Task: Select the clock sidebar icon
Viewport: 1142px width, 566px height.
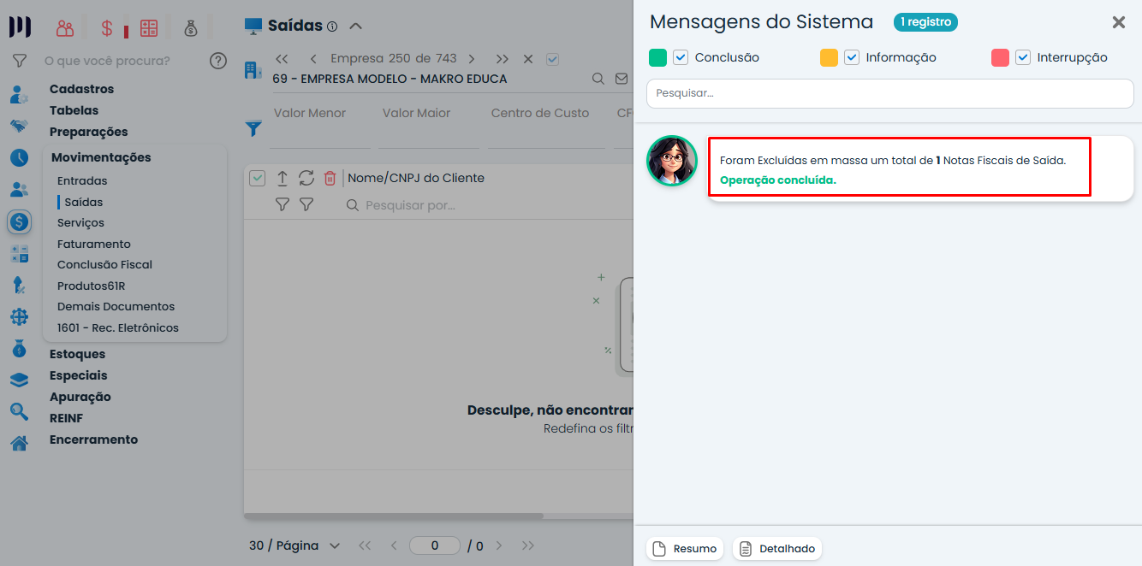Action: click(19, 157)
